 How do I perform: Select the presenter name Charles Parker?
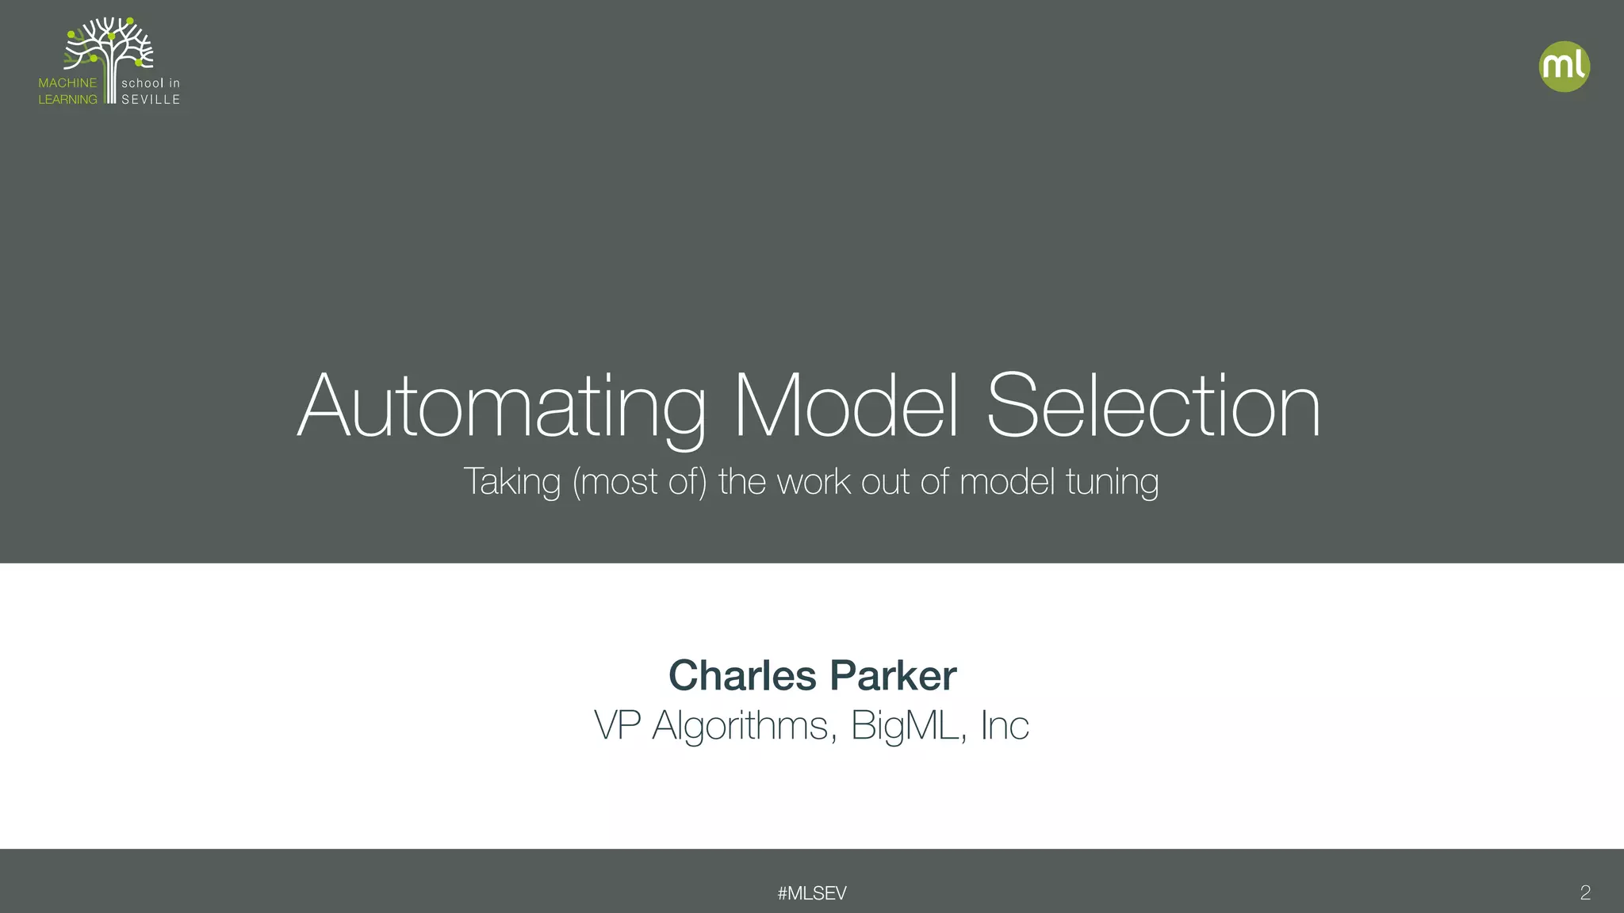tap(812, 676)
